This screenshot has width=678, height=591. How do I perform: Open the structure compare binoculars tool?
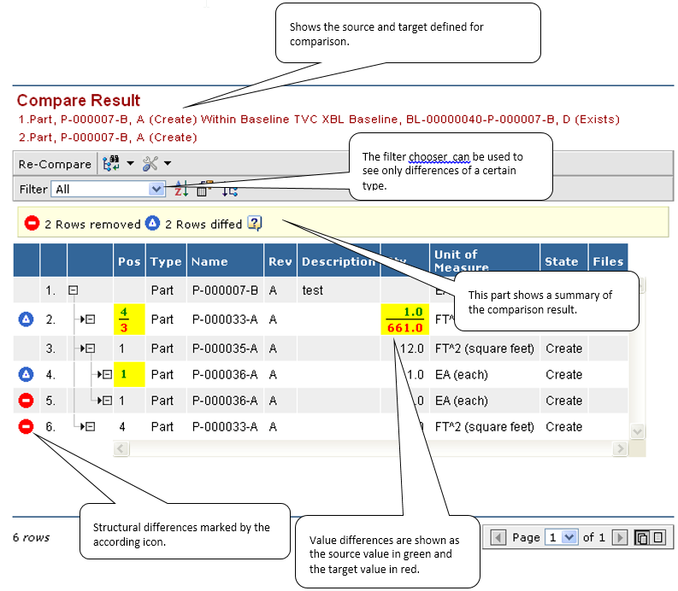[110, 164]
